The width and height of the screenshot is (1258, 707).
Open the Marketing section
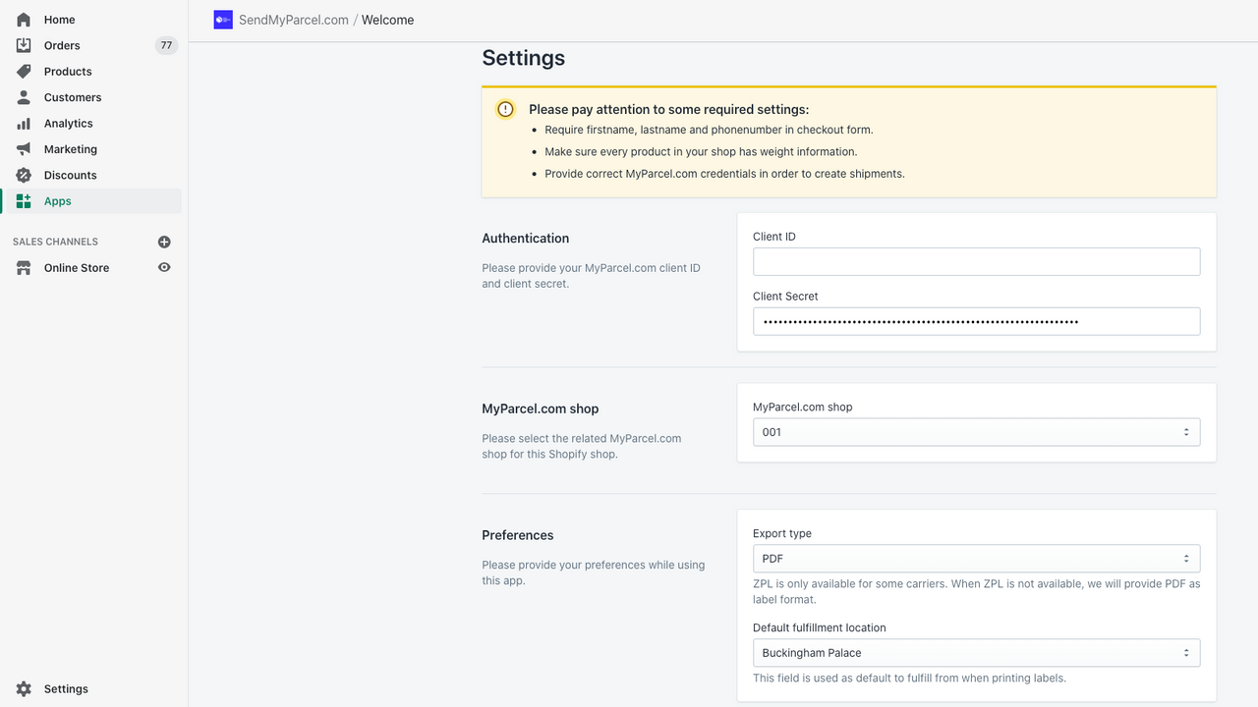pyautogui.click(x=70, y=148)
